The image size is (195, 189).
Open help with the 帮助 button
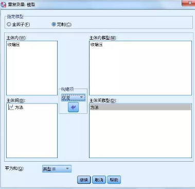point(114,180)
